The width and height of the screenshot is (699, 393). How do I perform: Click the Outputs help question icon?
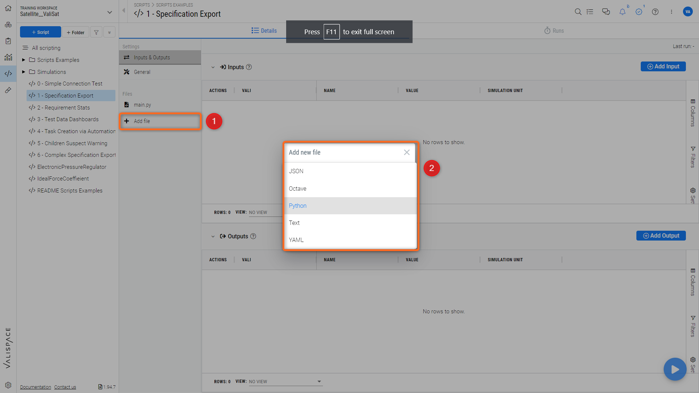point(253,236)
